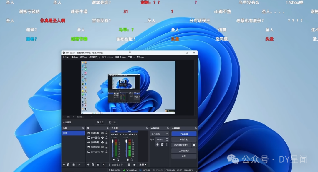Open source properties gear in Sources toolbar
318x172 pixels.
point(98,165)
